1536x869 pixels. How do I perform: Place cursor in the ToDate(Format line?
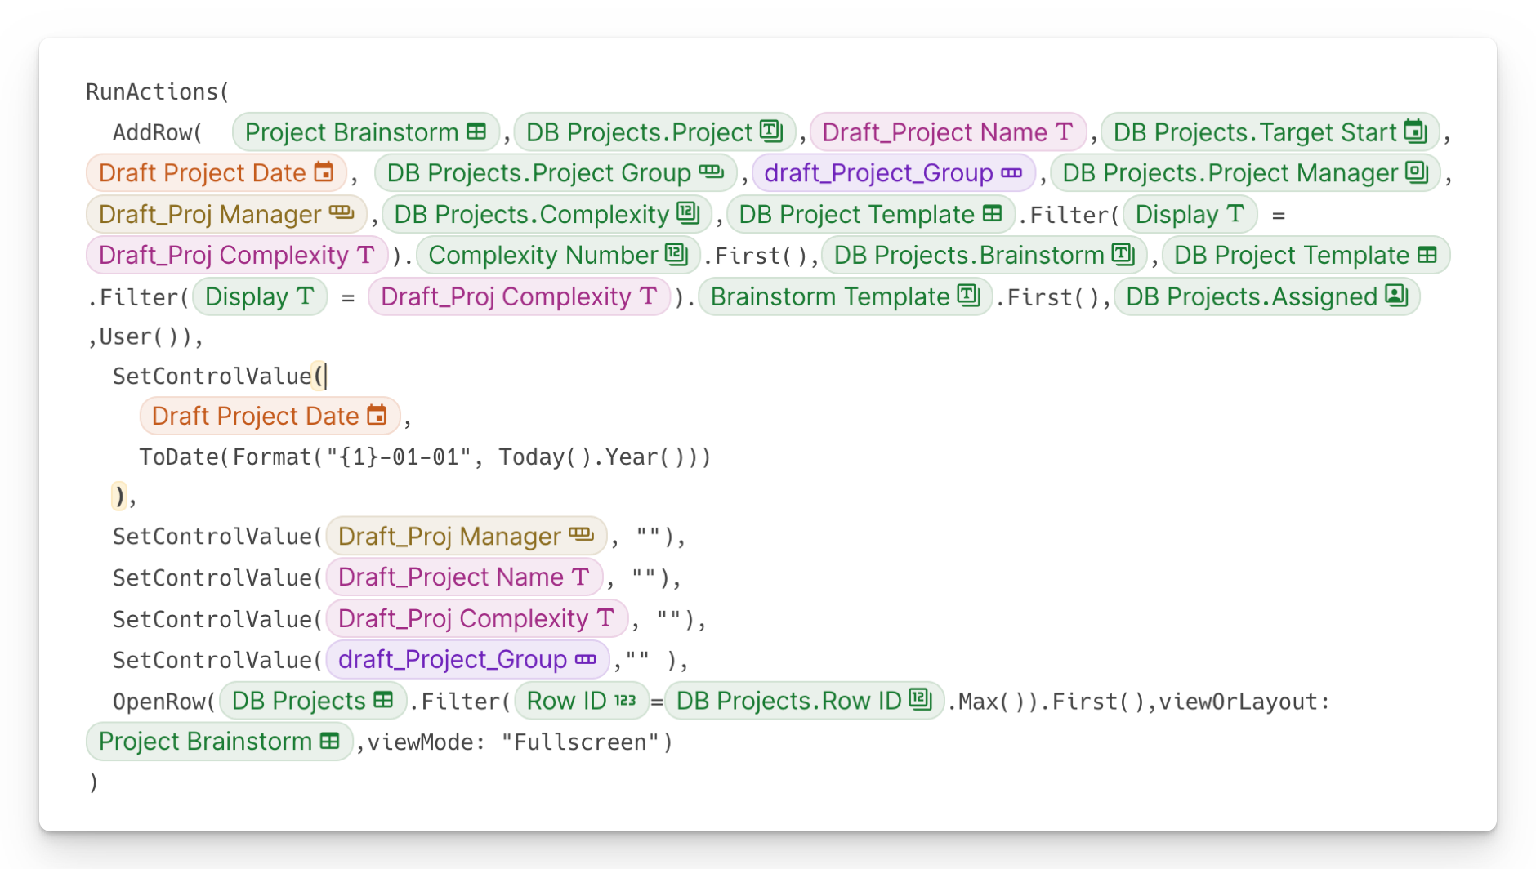tap(425, 457)
